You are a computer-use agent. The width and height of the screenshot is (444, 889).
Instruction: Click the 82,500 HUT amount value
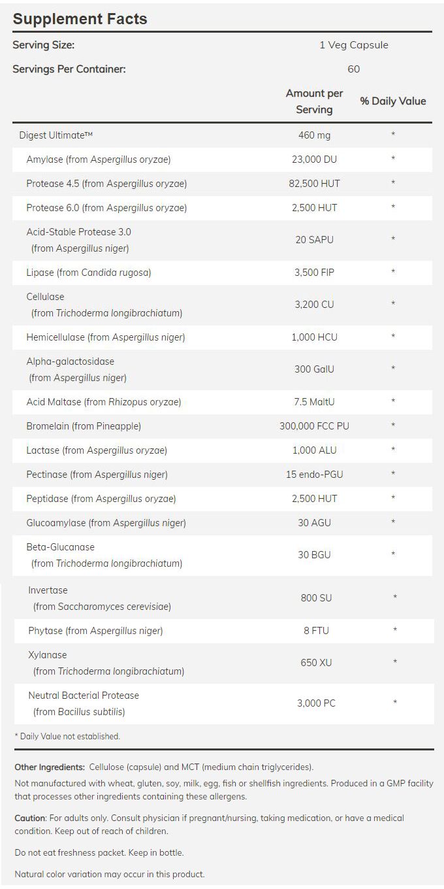coord(314,184)
